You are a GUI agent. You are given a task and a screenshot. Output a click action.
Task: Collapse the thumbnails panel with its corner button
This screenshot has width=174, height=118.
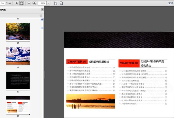42,9
